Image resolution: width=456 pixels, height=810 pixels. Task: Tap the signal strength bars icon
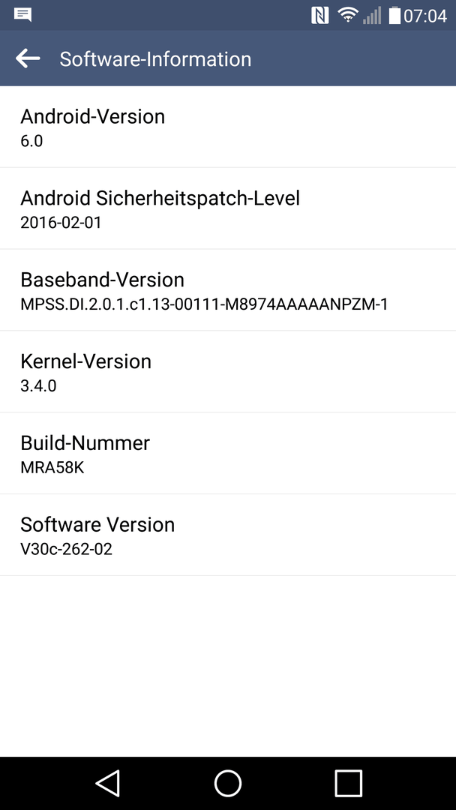coord(372,16)
